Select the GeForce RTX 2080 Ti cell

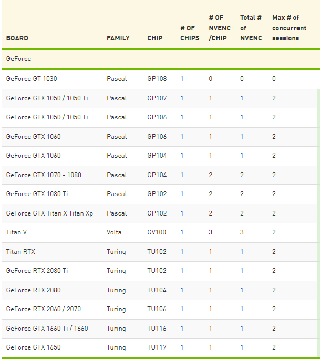coord(37,271)
